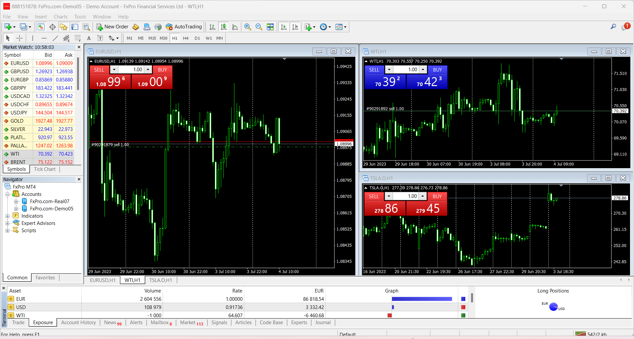This screenshot has width=634, height=339.
Task: Toggle the Data Window crosshair-target icon
Action: click(52, 27)
